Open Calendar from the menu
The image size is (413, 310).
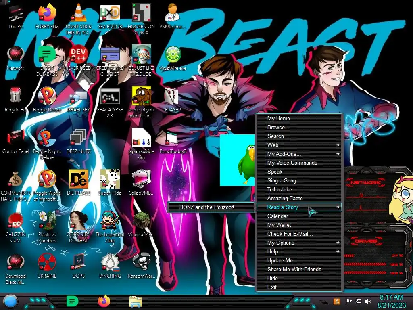[x=299, y=216]
